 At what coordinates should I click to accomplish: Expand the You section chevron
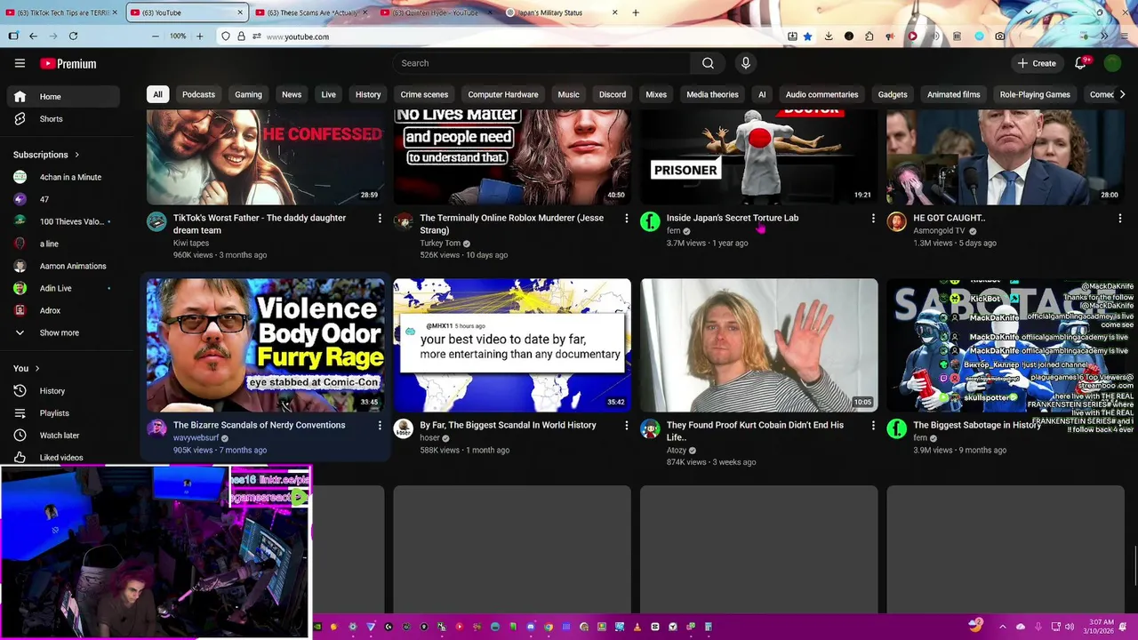[x=36, y=368]
